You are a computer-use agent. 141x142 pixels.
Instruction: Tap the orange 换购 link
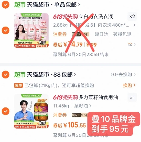click(x=129, y=85)
